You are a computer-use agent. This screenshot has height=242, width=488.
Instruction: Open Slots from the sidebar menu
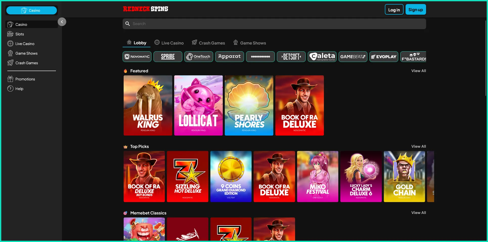pyautogui.click(x=32, y=34)
